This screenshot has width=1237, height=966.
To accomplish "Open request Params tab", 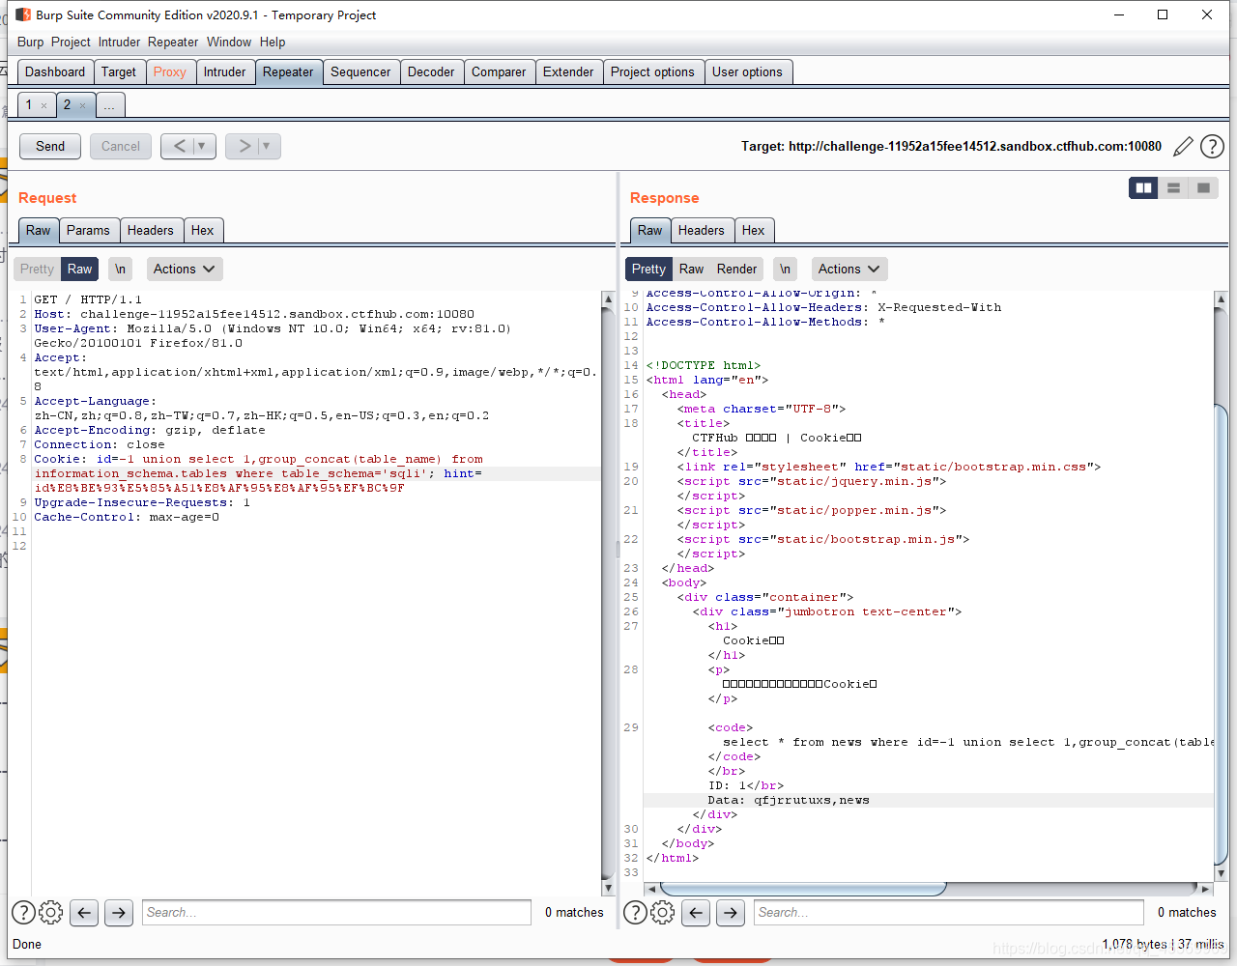I will tap(88, 230).
